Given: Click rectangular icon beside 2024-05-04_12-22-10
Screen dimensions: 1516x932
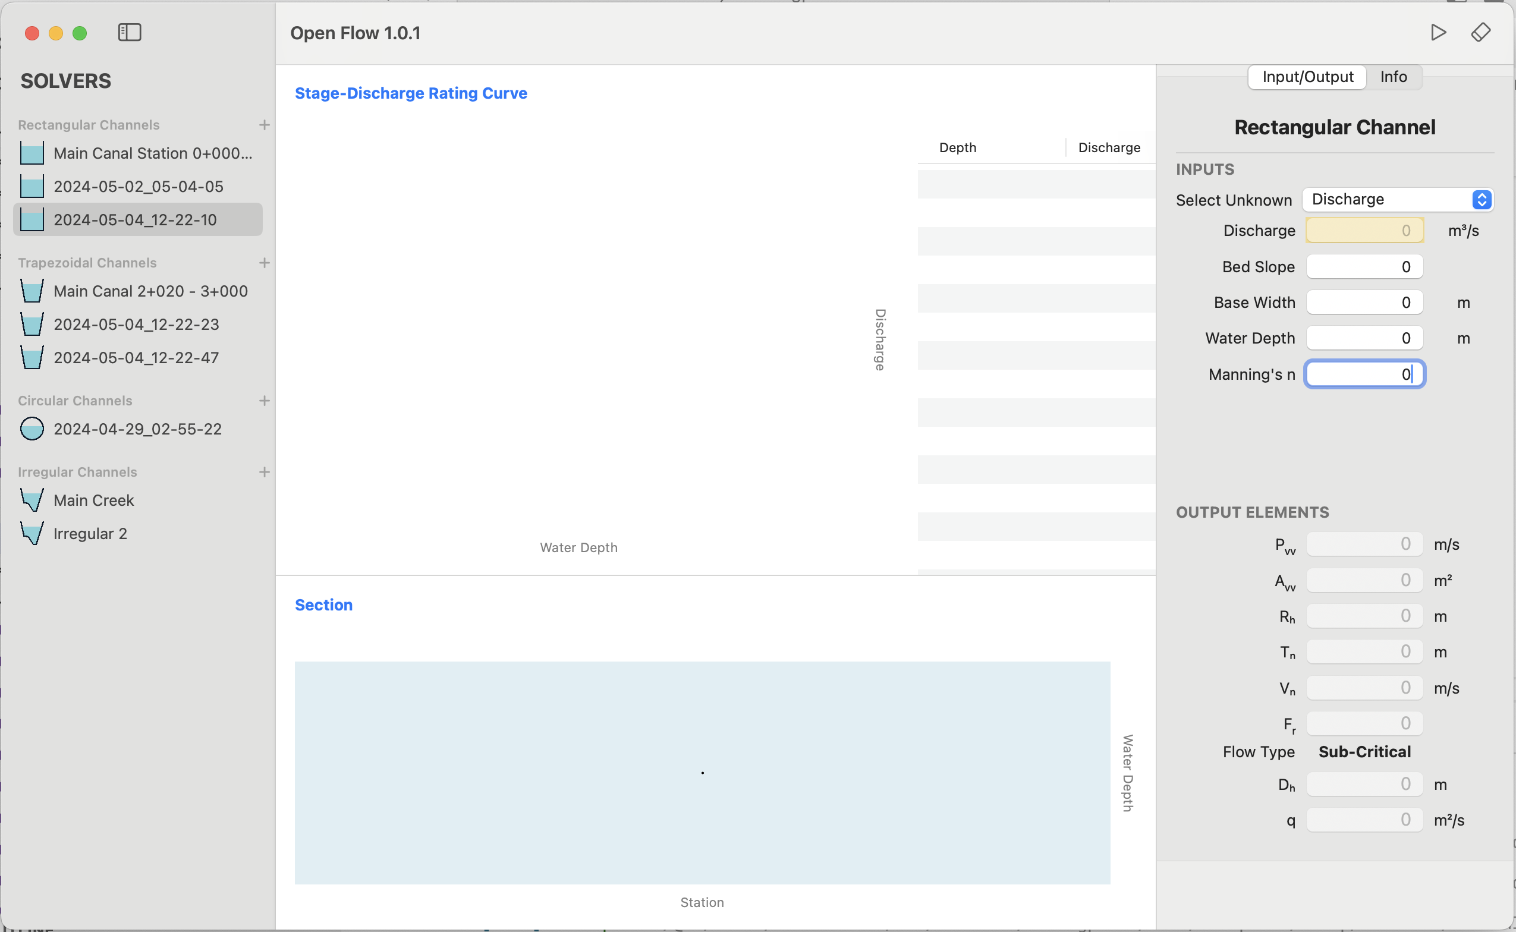Looking at the screenshot, I should pos(32,220).
